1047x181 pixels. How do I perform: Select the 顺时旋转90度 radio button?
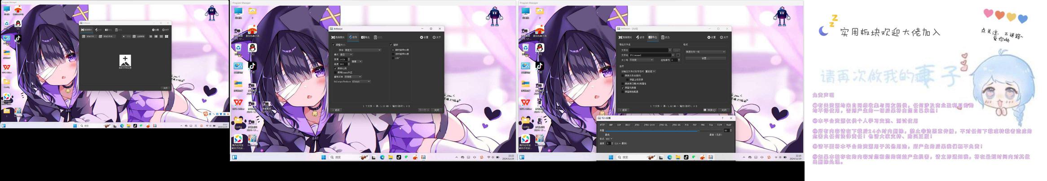click(x=393, y=50)
